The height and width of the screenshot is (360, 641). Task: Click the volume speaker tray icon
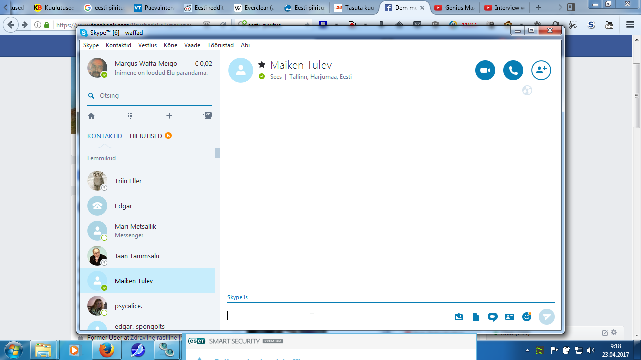(591, 350)
